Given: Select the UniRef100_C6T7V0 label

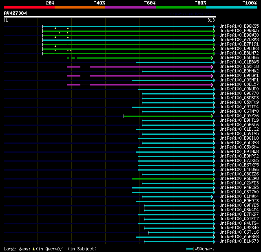Looking at the screenshot, I should point(239,192).
